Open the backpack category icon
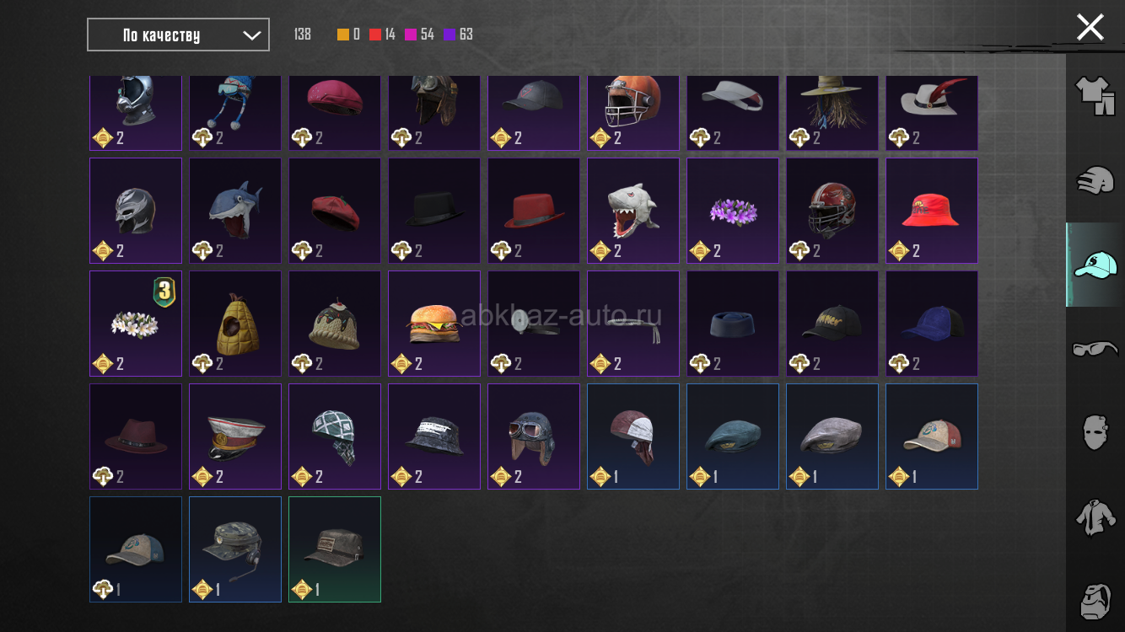1125x632 pixels. coord(1095,600)
